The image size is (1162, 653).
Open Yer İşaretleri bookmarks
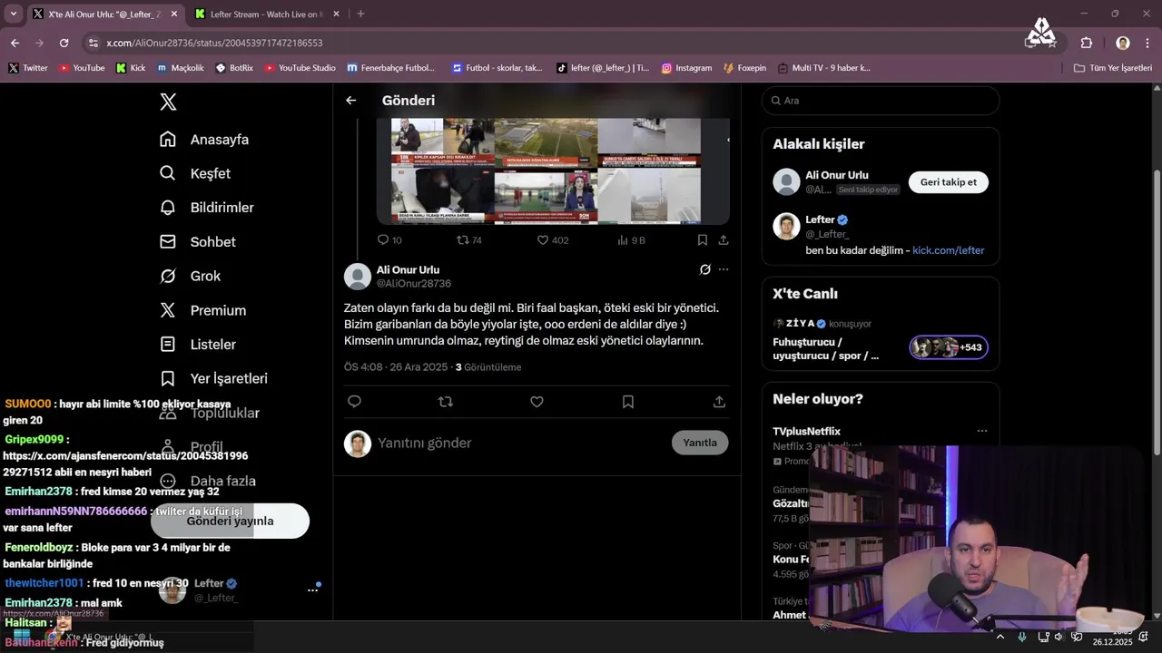click(x=213, y=378)
